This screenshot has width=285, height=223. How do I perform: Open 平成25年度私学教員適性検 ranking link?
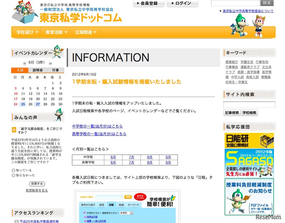(x=39, y=221)
